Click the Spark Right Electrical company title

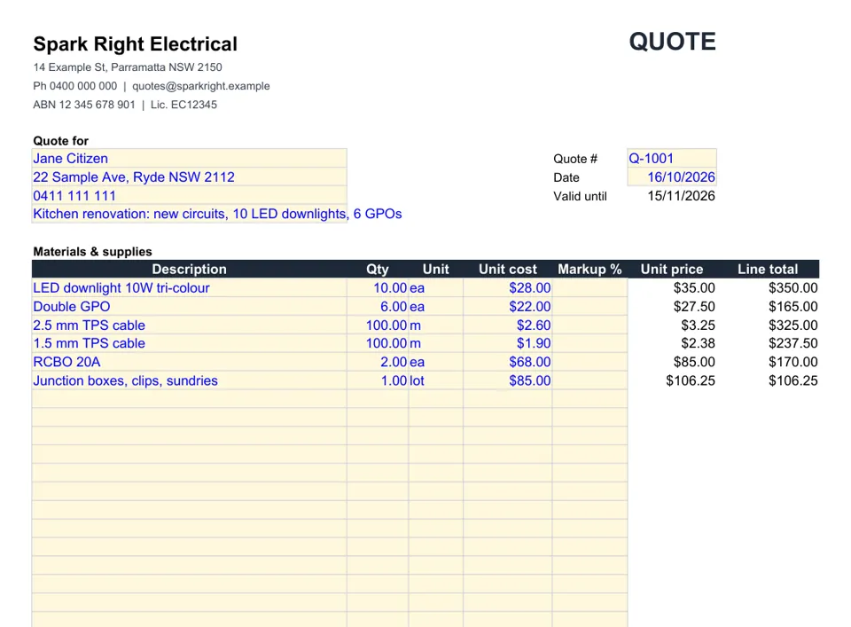(x=135, y=44)
